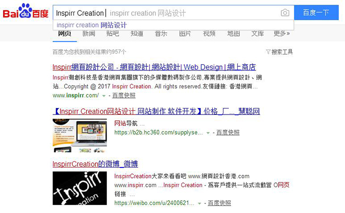
Task: Switch to the 音乐 tab
Action: (161, 33)
